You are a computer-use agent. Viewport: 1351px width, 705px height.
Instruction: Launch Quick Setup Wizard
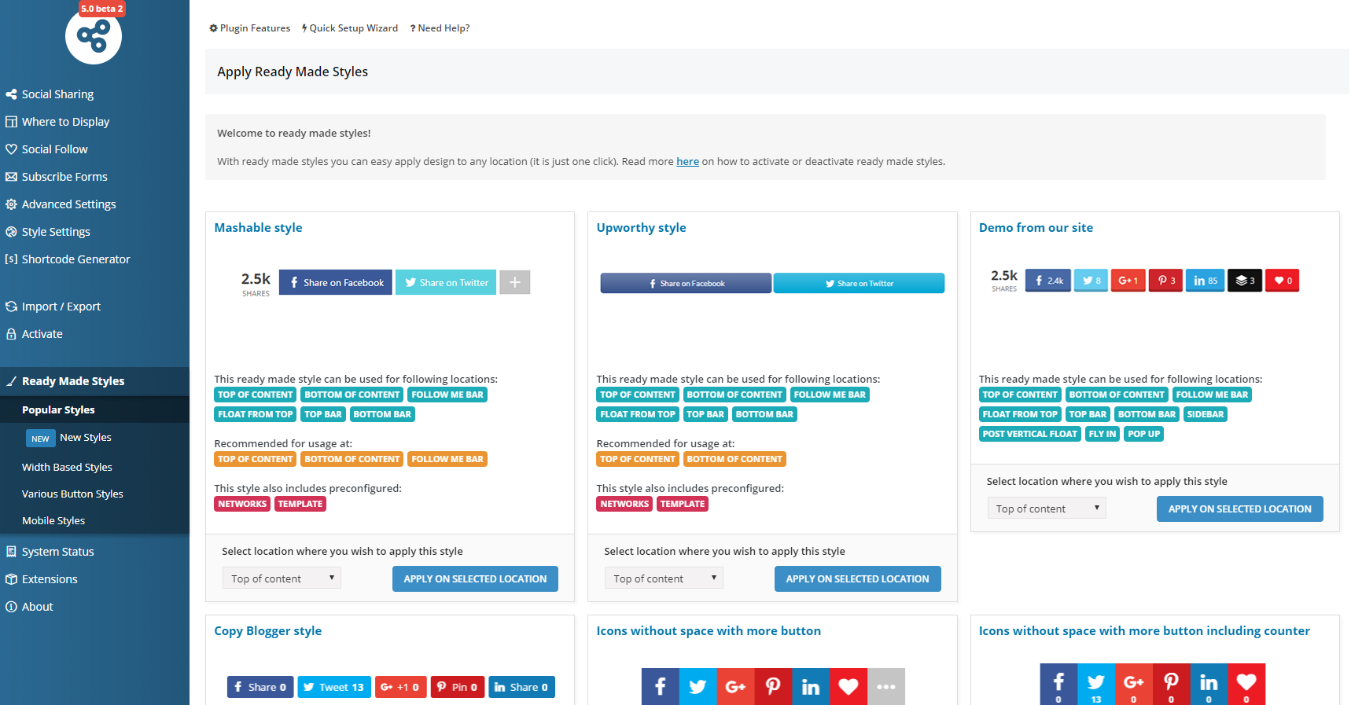point(350,28)
